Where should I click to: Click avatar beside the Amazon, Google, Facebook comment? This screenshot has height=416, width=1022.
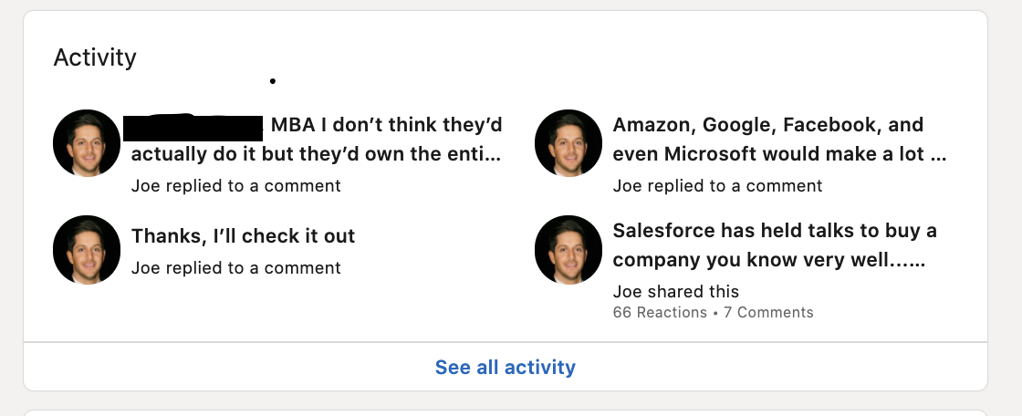coord(568,143)
